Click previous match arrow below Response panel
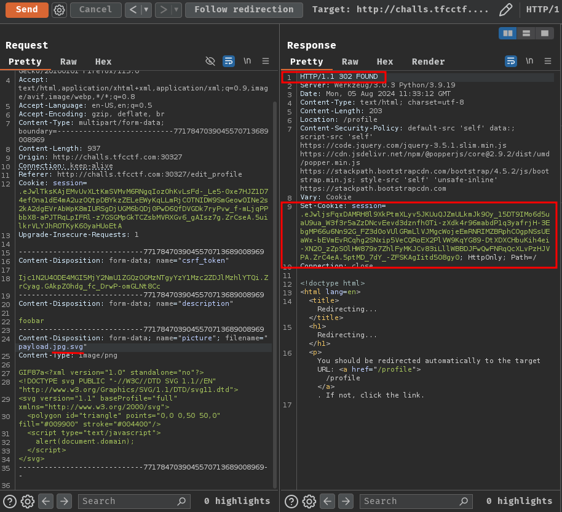This screenshot has height=512, width=562. click(328, 502)
